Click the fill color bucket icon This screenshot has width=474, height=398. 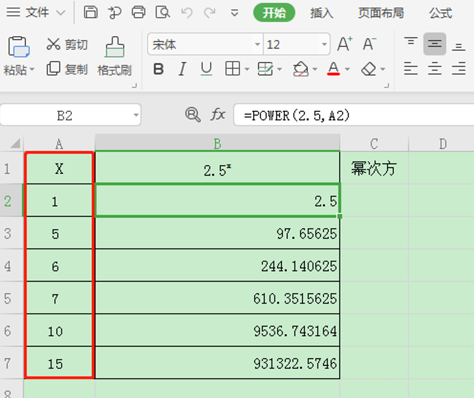[x=301, y=69]
